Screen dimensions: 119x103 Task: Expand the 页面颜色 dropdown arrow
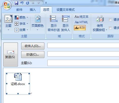point(37,30)
